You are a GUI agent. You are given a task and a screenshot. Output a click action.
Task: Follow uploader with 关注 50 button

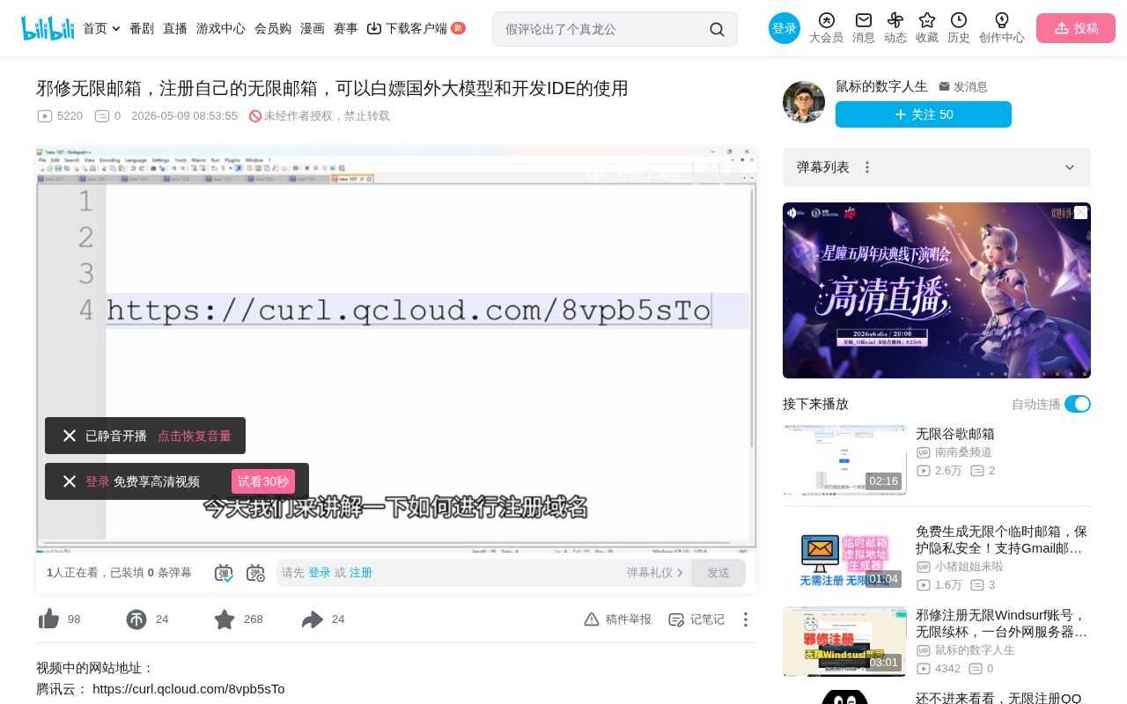[924, 114]
